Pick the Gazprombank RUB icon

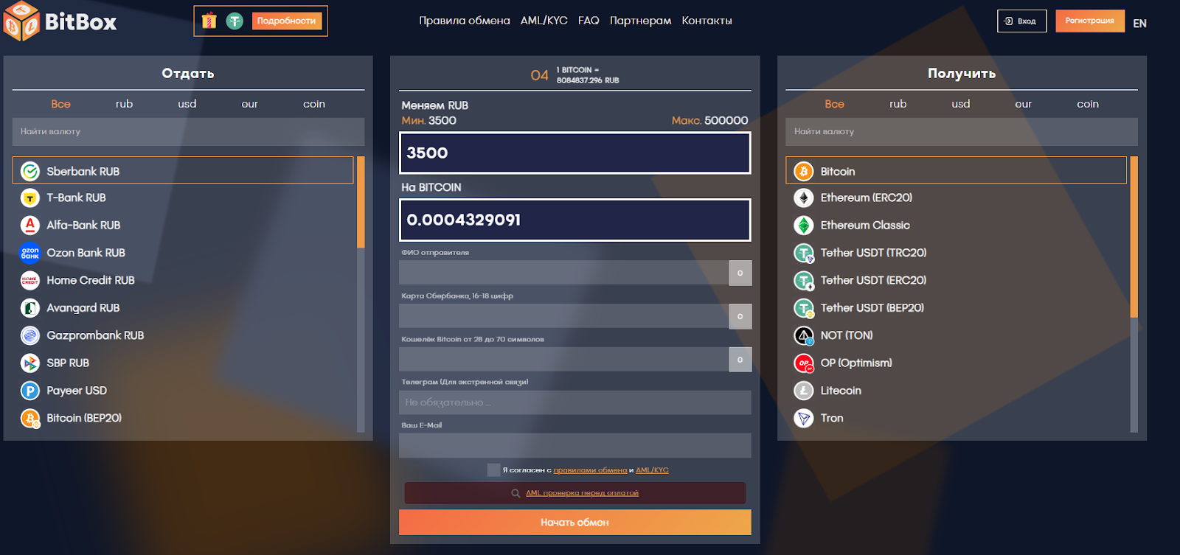(x=30, y=335)
